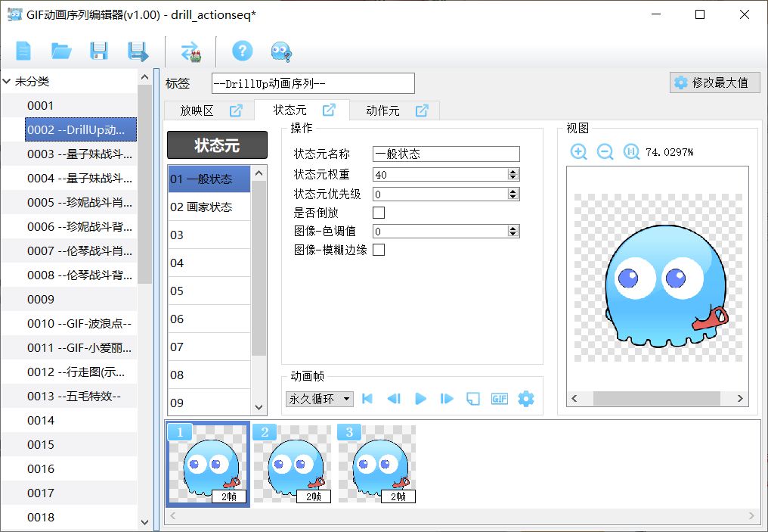The image size is (768, 532).
Task: Play the animation frames forward
Action: pos(421,399)
